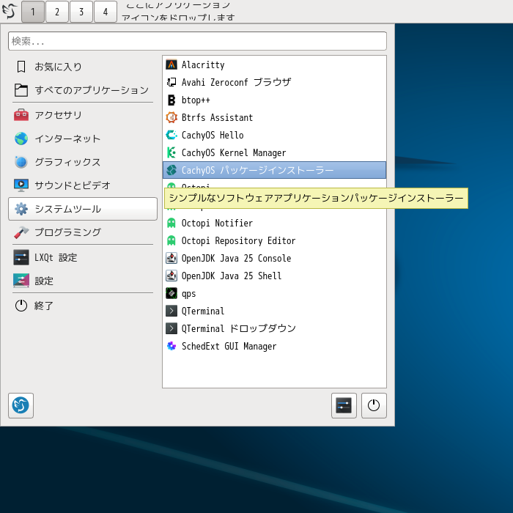The height and width of the screenshot is (513, 513).
Task: Launch Avahi Zeroconf ブラウザ
Action: (274, 82)
